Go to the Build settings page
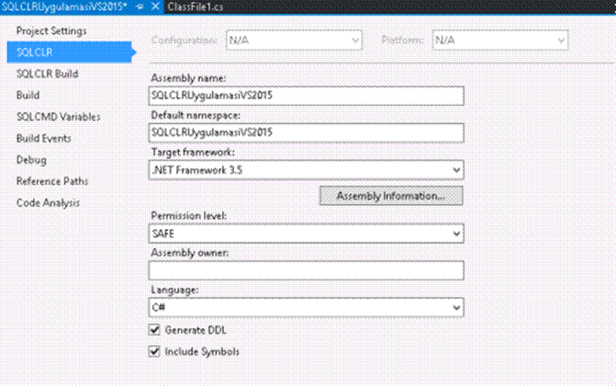 (28, 95)
